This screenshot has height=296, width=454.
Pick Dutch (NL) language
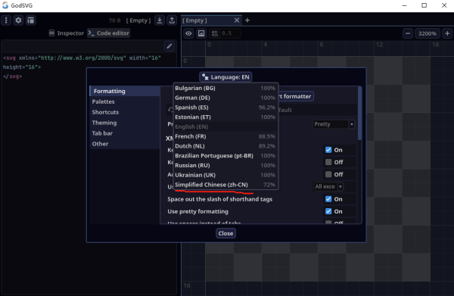coord(225,146)
